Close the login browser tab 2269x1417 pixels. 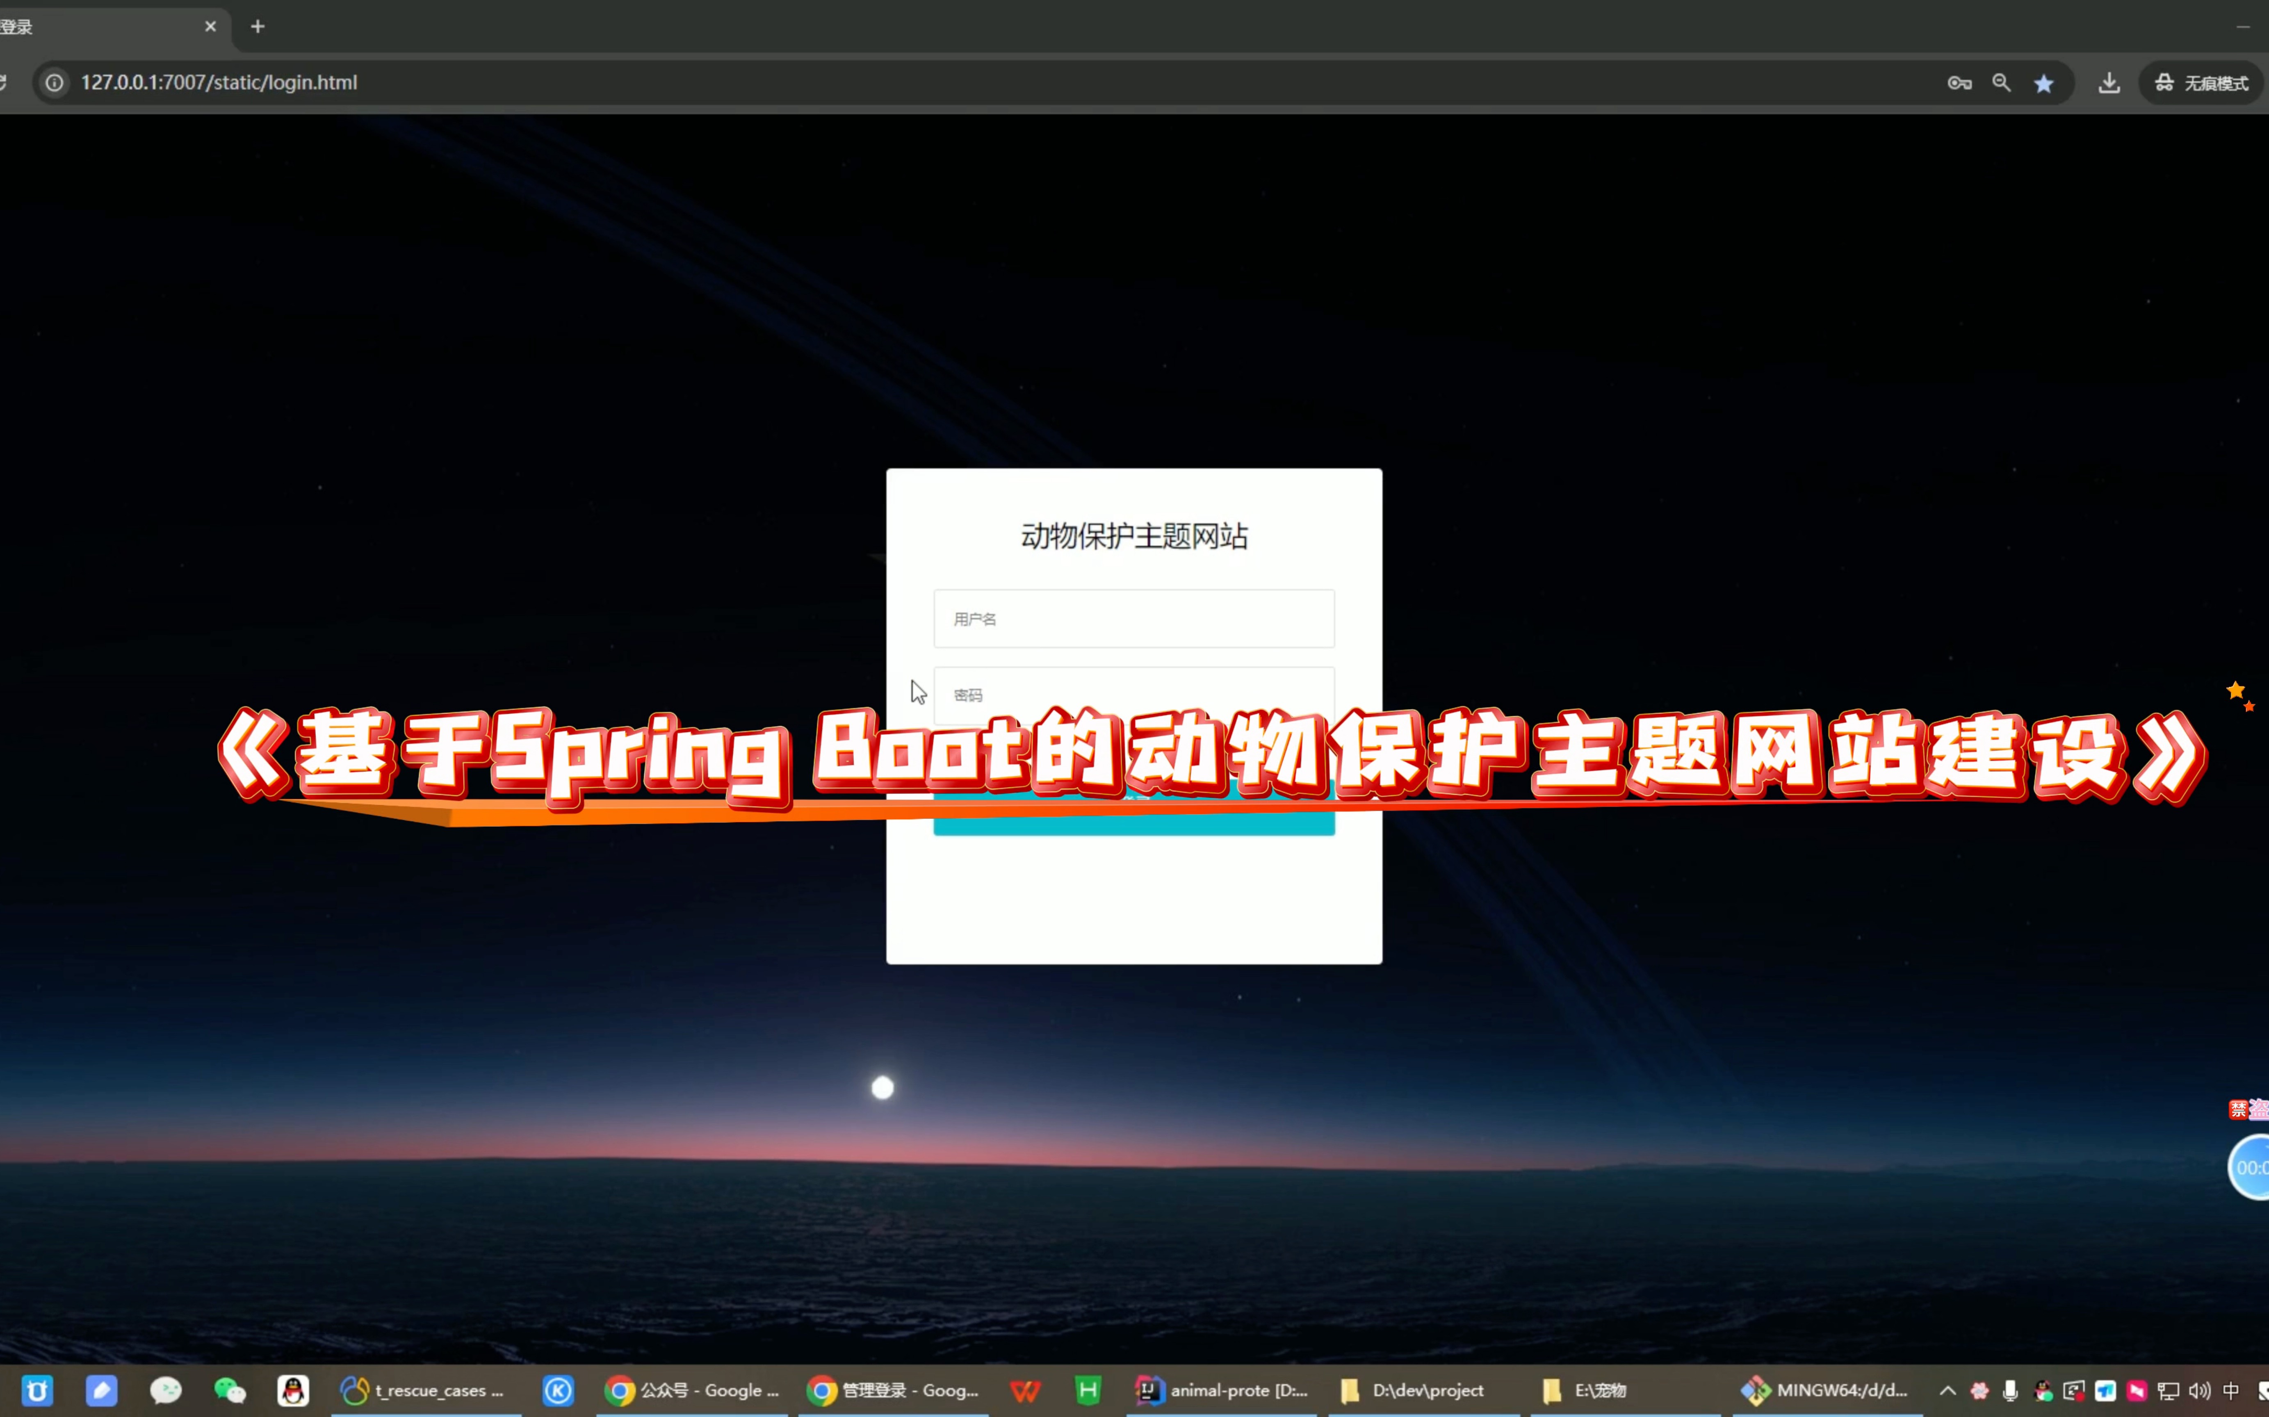click(x=210, y=26)
